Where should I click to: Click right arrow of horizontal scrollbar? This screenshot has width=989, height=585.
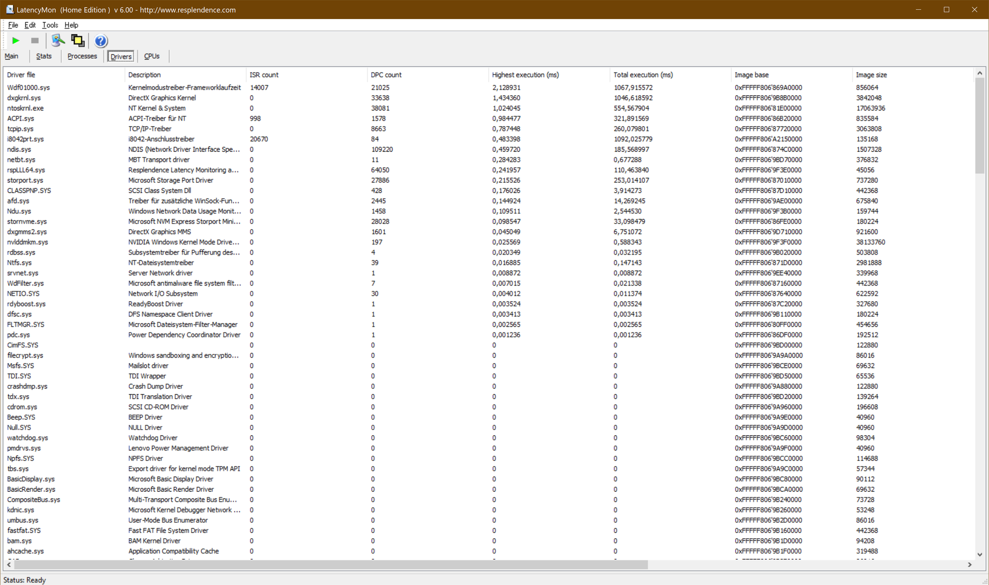(x=969, y=564)
